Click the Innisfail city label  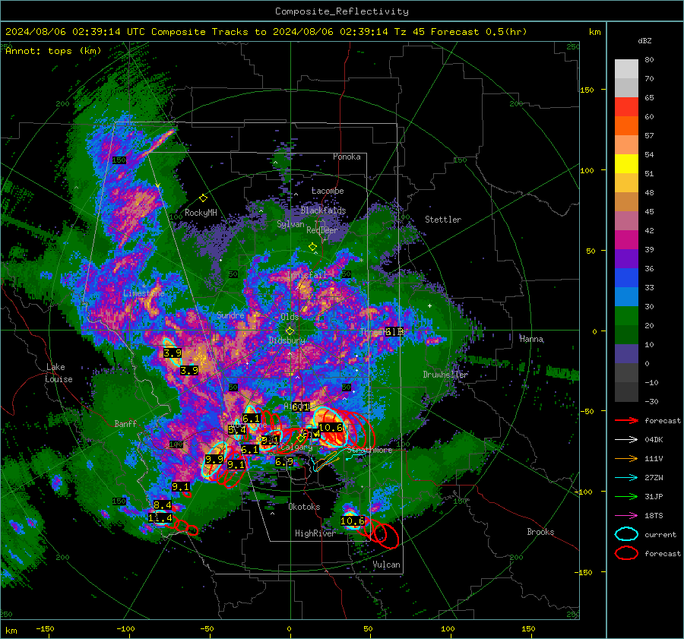tap(307, 275)
